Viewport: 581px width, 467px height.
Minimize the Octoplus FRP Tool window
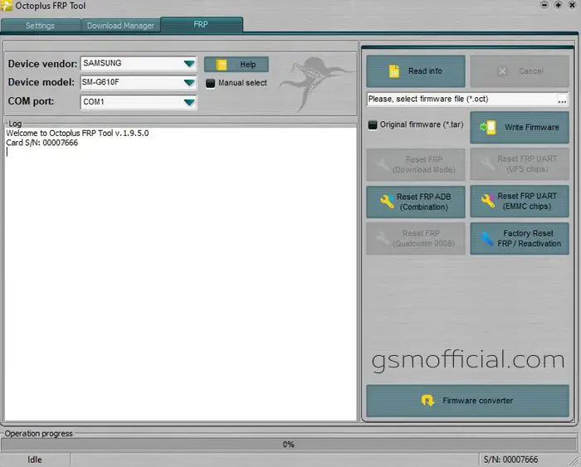click(544, 5)
